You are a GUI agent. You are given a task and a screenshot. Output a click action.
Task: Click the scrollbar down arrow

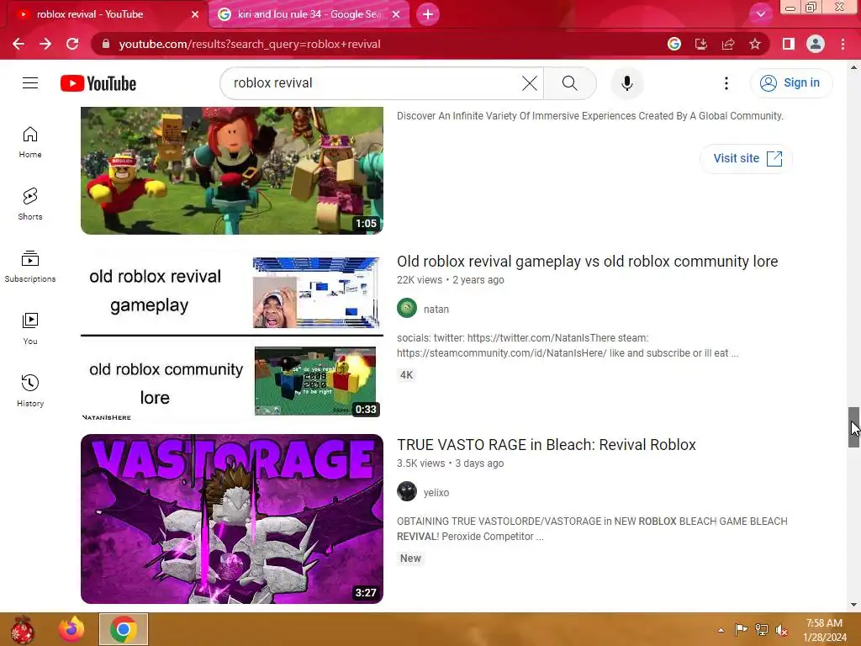click(x=853, y=605)
